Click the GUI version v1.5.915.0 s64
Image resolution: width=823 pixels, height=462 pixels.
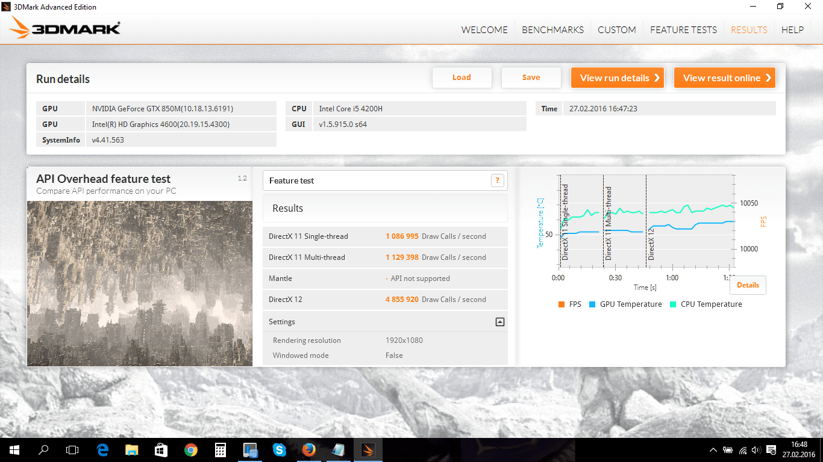pos(343,125)
